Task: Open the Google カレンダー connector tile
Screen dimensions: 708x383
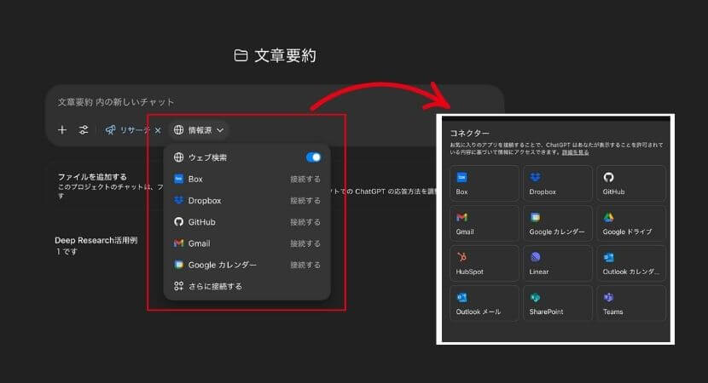Action: coord(558,223)
